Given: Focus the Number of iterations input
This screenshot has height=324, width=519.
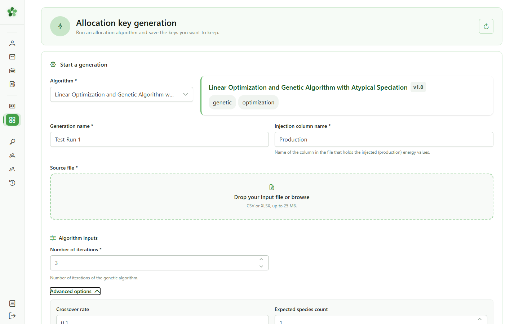Looking at the screenshot, I should coord(159,263).
